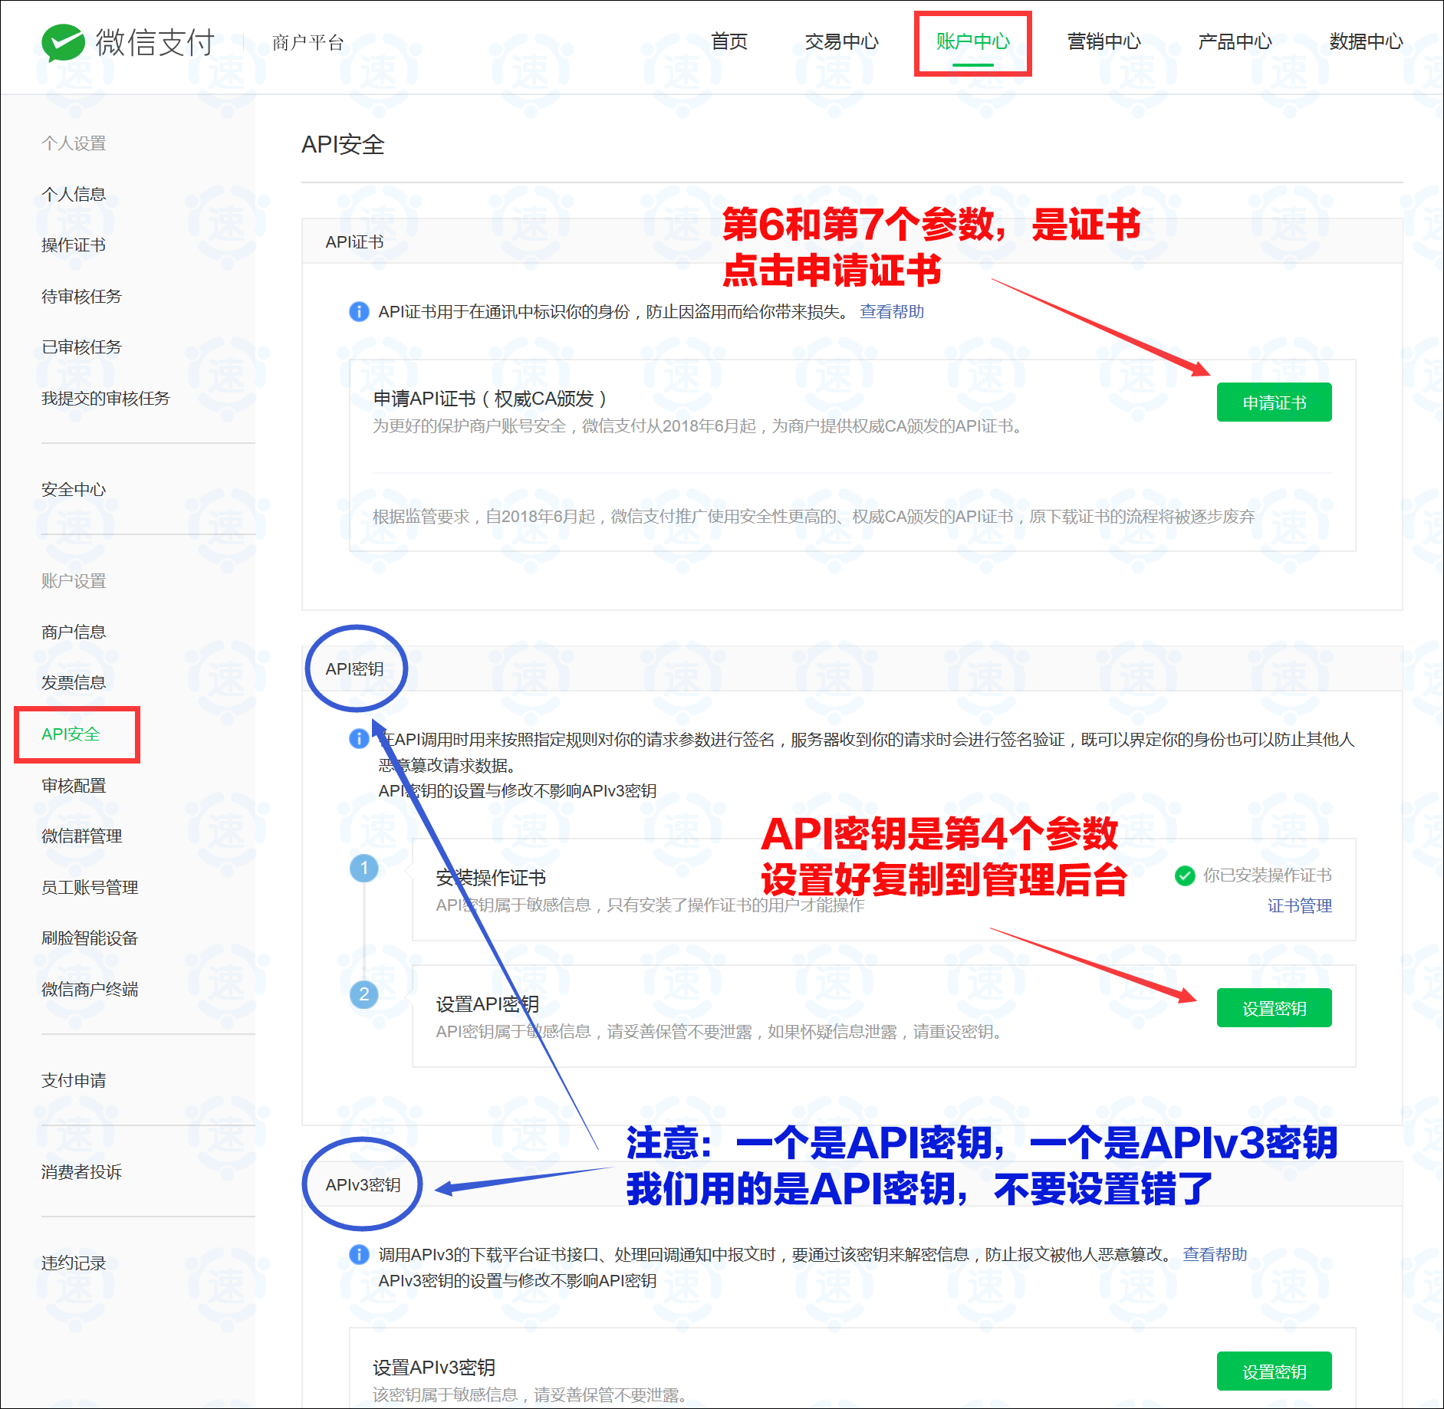
Task: Click the 账户设置 sidebar group label
Action: (x=74, y=581)
